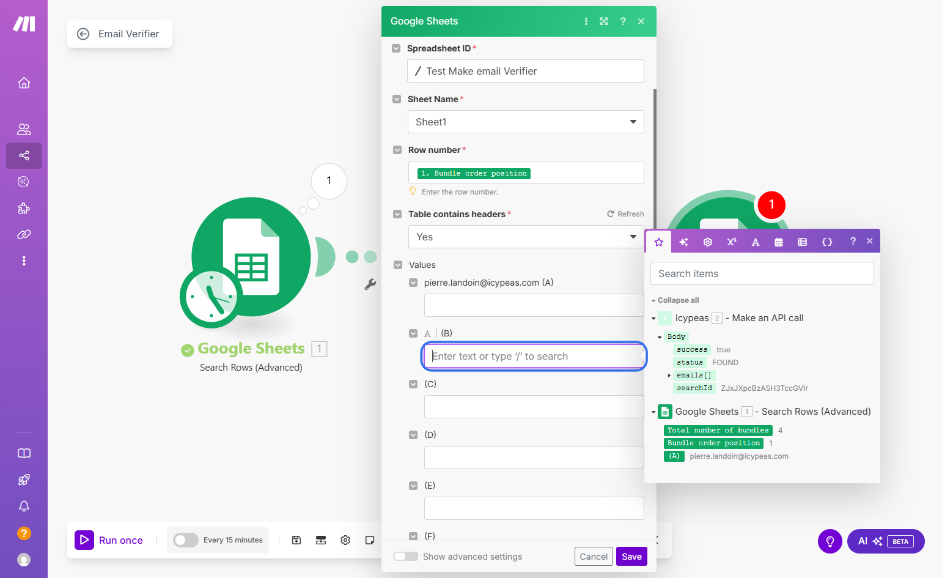
Task: Click the Save button
Action: point(631,557)
